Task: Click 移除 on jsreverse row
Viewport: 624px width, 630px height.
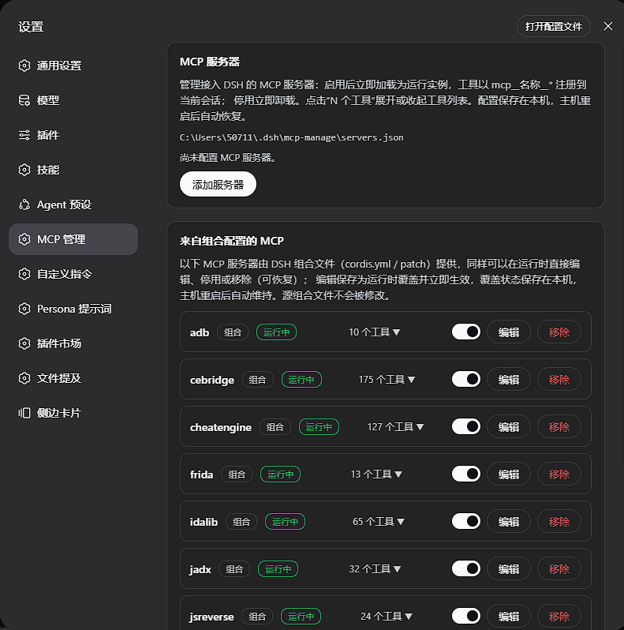Action: (559, 617)
